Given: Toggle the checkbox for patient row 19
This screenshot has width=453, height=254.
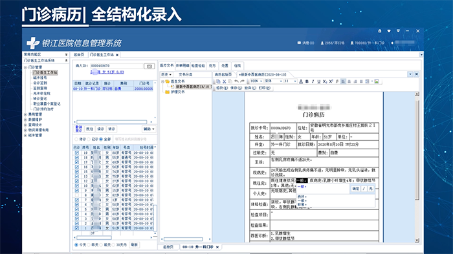Looking at the screenshot, I should point(76,153).
